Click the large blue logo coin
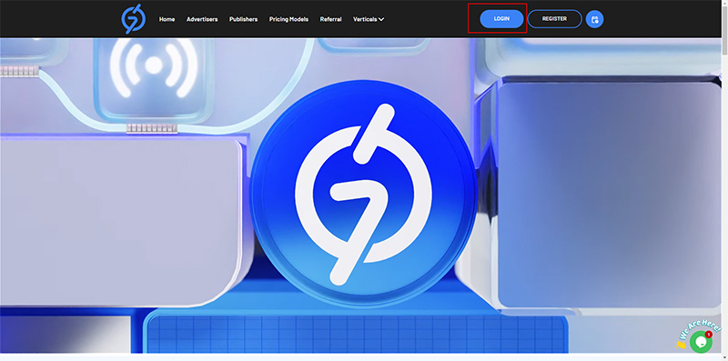Screen dimensions: 728x361 coord(363,194)
